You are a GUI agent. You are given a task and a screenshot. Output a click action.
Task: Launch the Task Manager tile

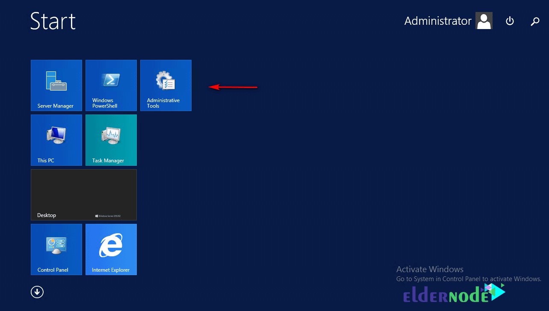pyautogui.click(x=111, y=140)
